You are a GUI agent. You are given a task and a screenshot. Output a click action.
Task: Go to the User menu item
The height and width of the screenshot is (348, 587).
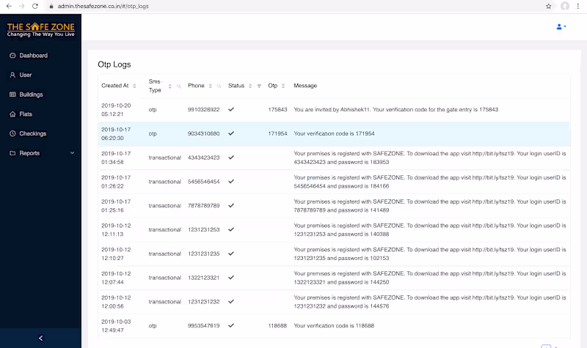[25, 75]
